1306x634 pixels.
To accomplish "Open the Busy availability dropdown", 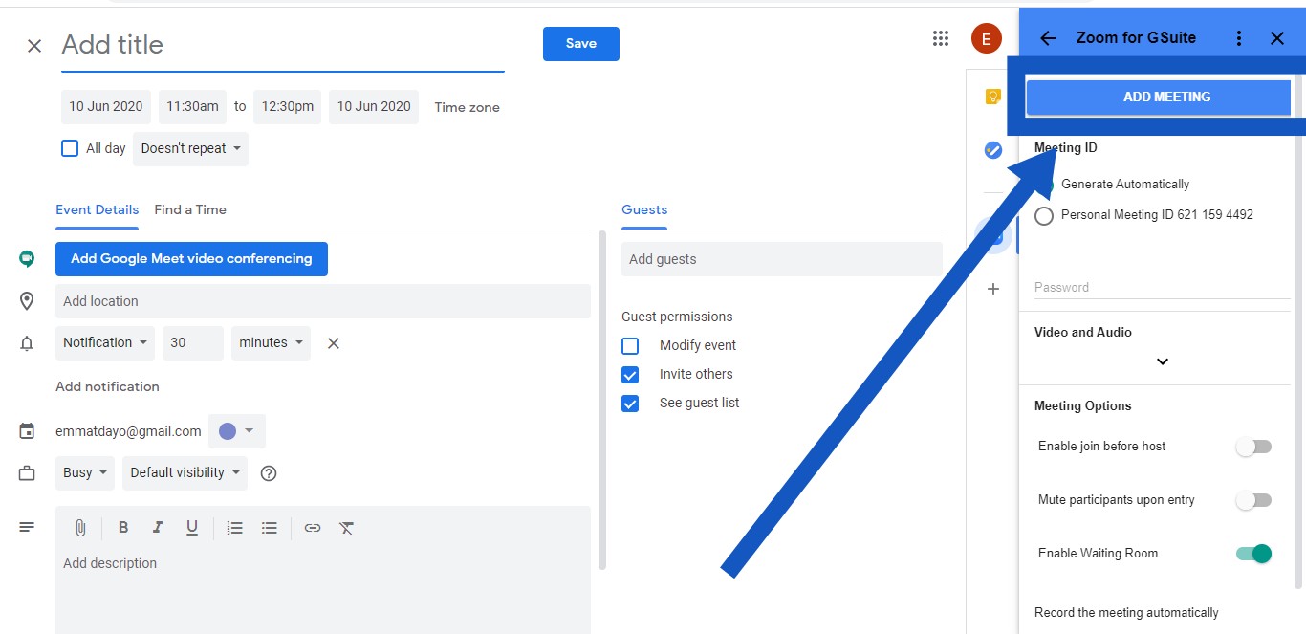I will (85, 473).
